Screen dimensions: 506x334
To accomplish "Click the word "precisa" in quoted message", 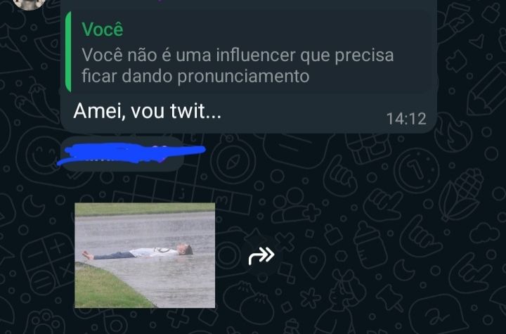I will point(364,56).
